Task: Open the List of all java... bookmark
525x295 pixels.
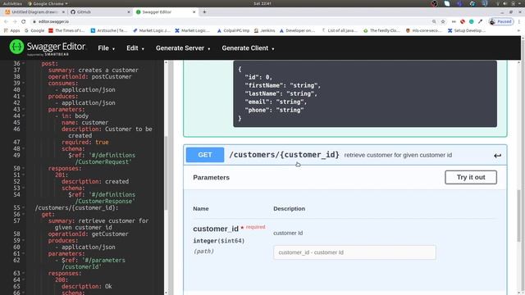Action: pos(340,30)
